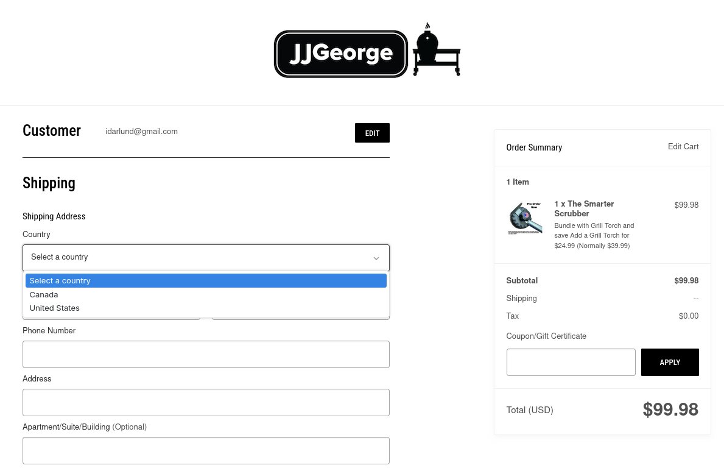This screenshot has height=468, width=724.
Task: Click the Shipping heading
Action: click(49, 183)
